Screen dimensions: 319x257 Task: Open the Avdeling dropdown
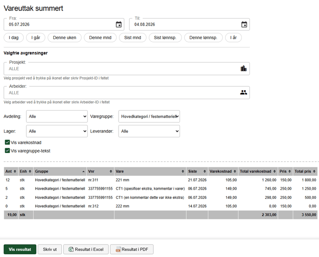click(x=57, y=116)
